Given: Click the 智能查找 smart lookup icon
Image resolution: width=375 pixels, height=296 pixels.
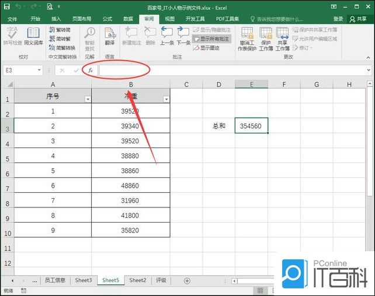Looking at the screenshot, I should pyautogui.click(x=89, y=36).
